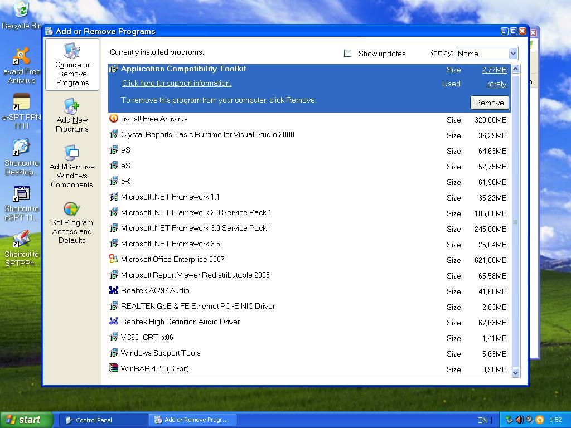Viewport: 571px width, 428px height.
Task: Switch to Control Panel taskbar item
Action: 103,420
